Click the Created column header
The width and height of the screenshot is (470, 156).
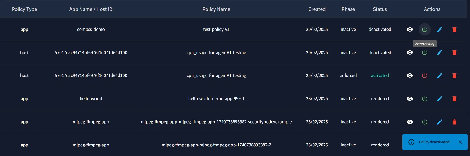point(317,9)
